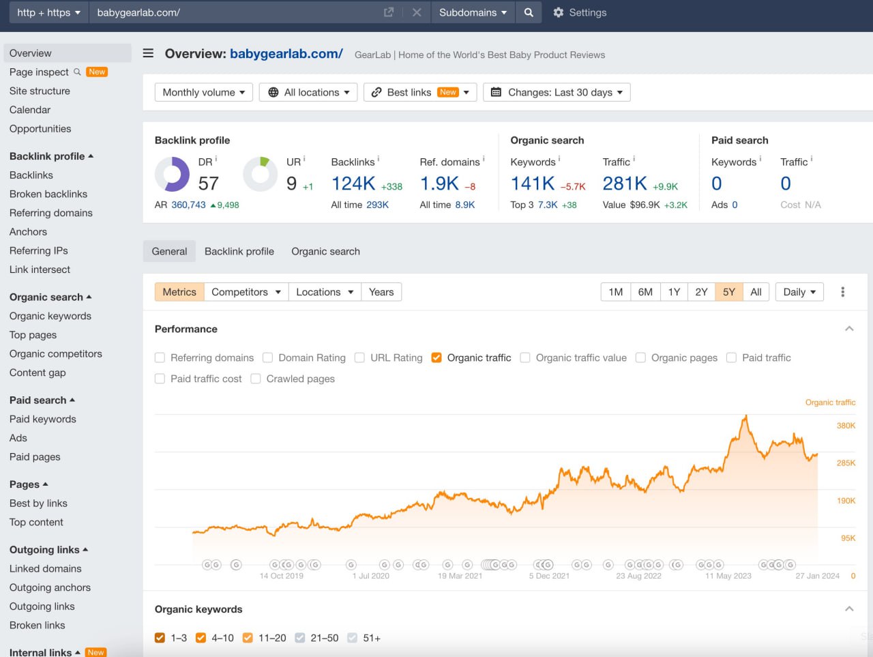Uncheck the Organic traffic metric checkbox
Image resolution: width=873 pixels, height=657 pixels.
click(x=436, y=357)
